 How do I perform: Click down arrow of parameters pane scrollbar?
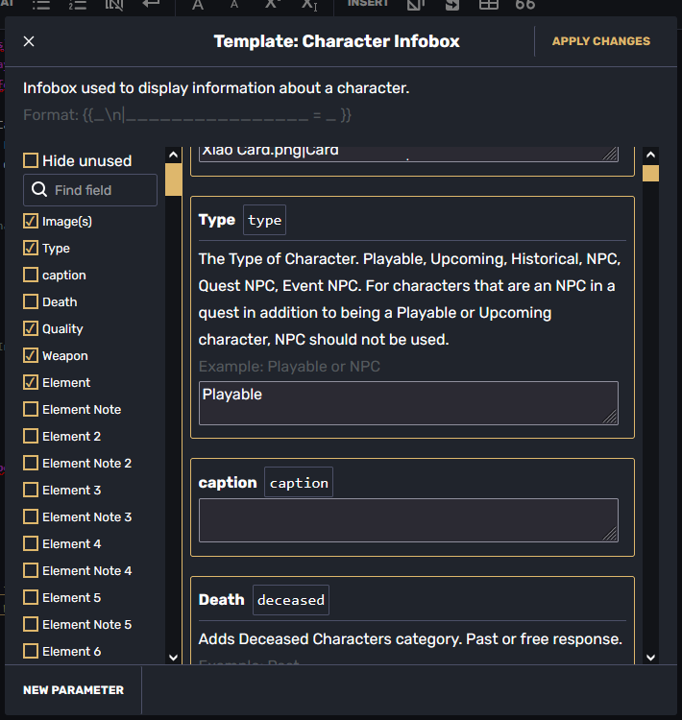[650, 657]
